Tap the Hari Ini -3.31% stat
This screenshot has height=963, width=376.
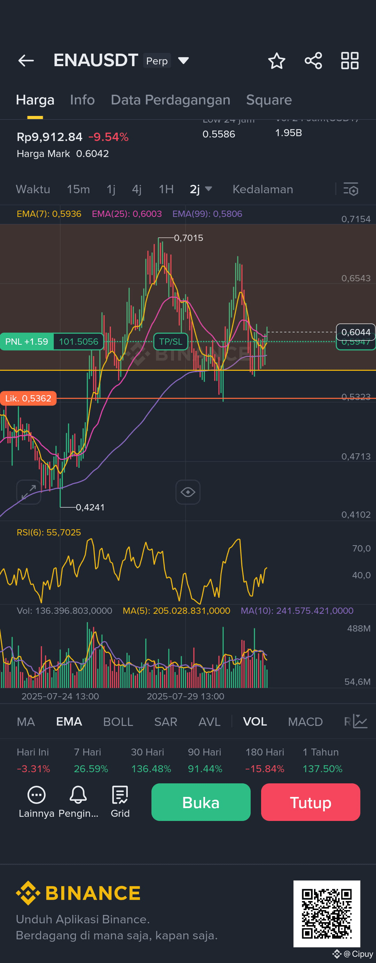[33, 760]
